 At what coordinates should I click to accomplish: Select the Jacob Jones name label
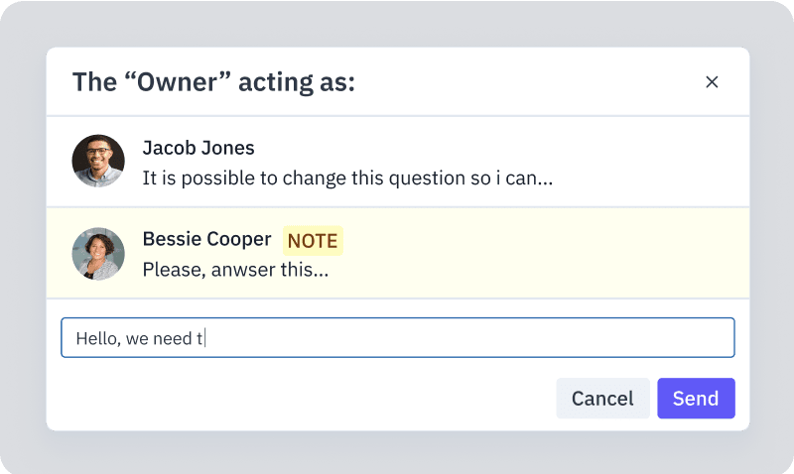(x=198, y=148)
